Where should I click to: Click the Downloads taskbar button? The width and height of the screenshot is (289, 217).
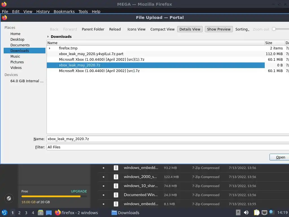(125, 212)
